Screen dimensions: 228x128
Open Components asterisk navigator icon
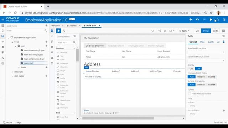(2, 52)
